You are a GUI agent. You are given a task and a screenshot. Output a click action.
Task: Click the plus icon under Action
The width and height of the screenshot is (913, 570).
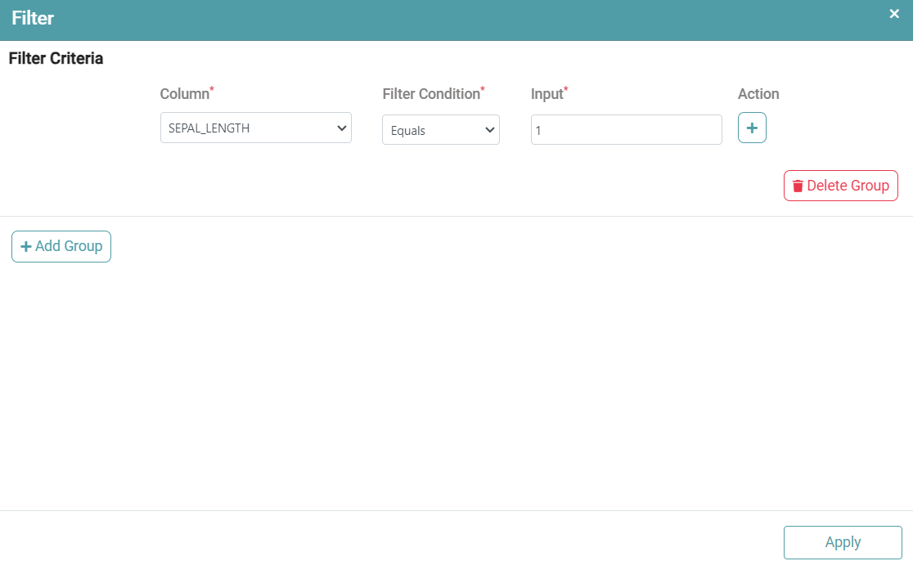coord(752,128)
